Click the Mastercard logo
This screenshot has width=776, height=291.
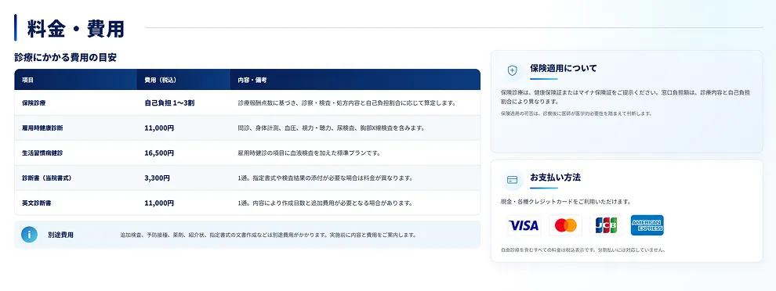tap(565, 225)
